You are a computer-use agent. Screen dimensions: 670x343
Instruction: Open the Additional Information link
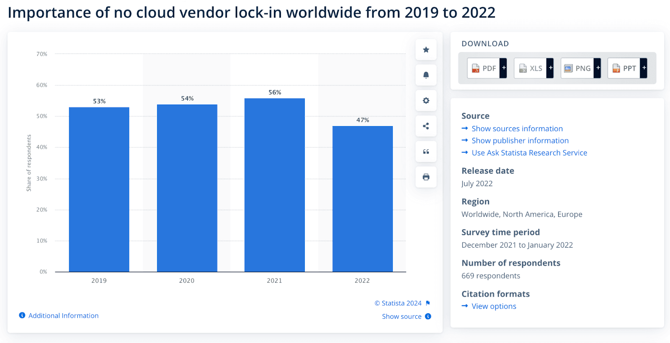[x=64, y=315]
